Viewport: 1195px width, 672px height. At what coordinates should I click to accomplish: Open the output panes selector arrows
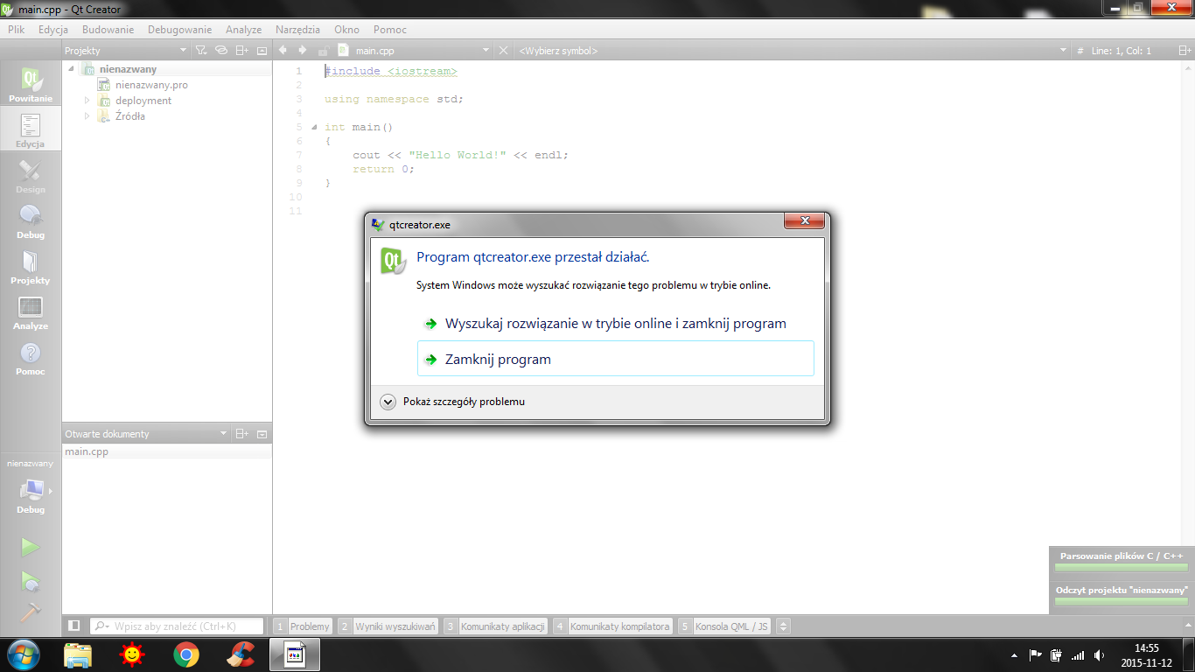pyautogui.click(x=784, y=626)
